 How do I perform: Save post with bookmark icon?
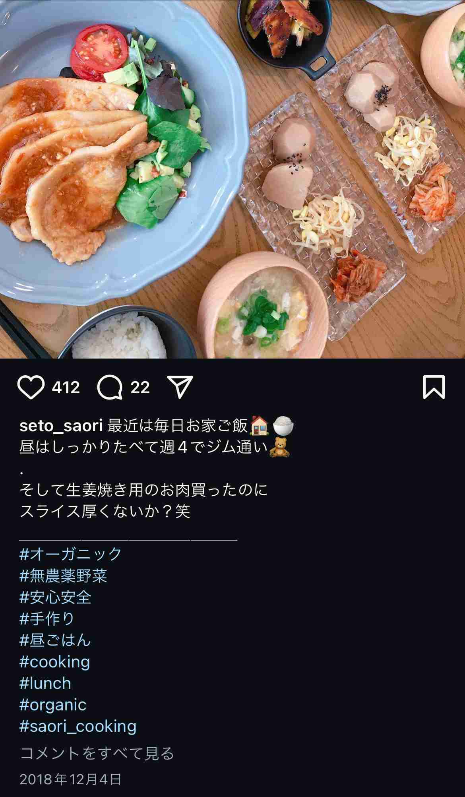click(x=434, y=387)
